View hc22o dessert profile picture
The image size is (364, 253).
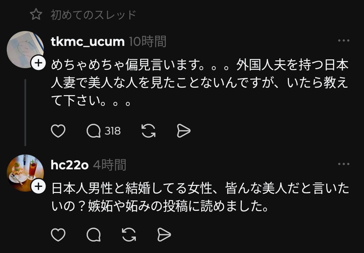[x=25, y=173]
